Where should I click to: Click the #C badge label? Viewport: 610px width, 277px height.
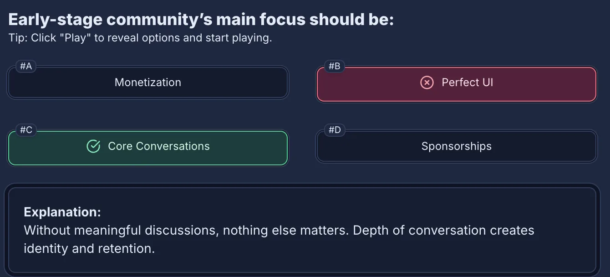26,130
